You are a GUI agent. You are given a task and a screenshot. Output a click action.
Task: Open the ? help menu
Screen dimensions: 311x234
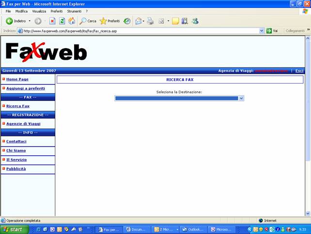click(87, 11)
